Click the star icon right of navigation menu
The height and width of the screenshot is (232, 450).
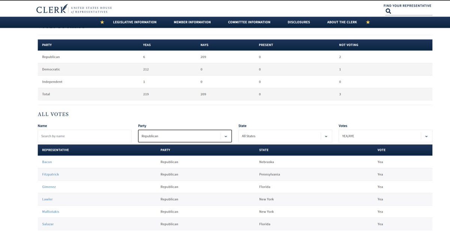(x=368, y=22)
